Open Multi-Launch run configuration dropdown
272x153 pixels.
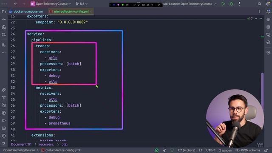(x=189, y=4)
